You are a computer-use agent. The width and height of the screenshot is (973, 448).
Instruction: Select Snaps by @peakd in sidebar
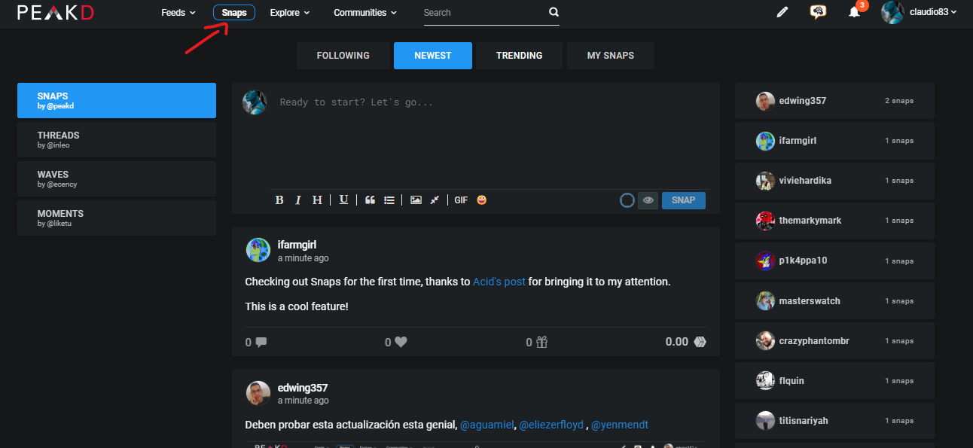(117, 101)
